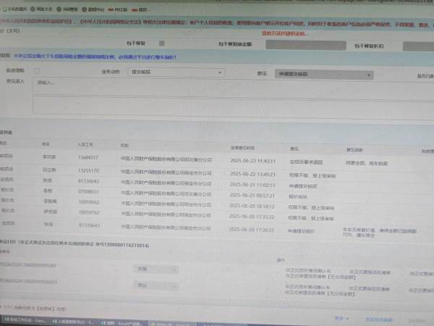
Task: Open the 网址大全 bookmark in bookmarks bar
Action: click(x=41, y=9)
